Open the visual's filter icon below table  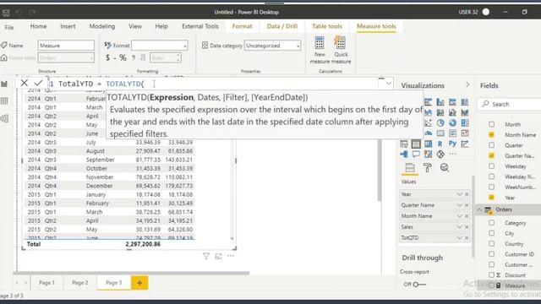coord(206,256)
